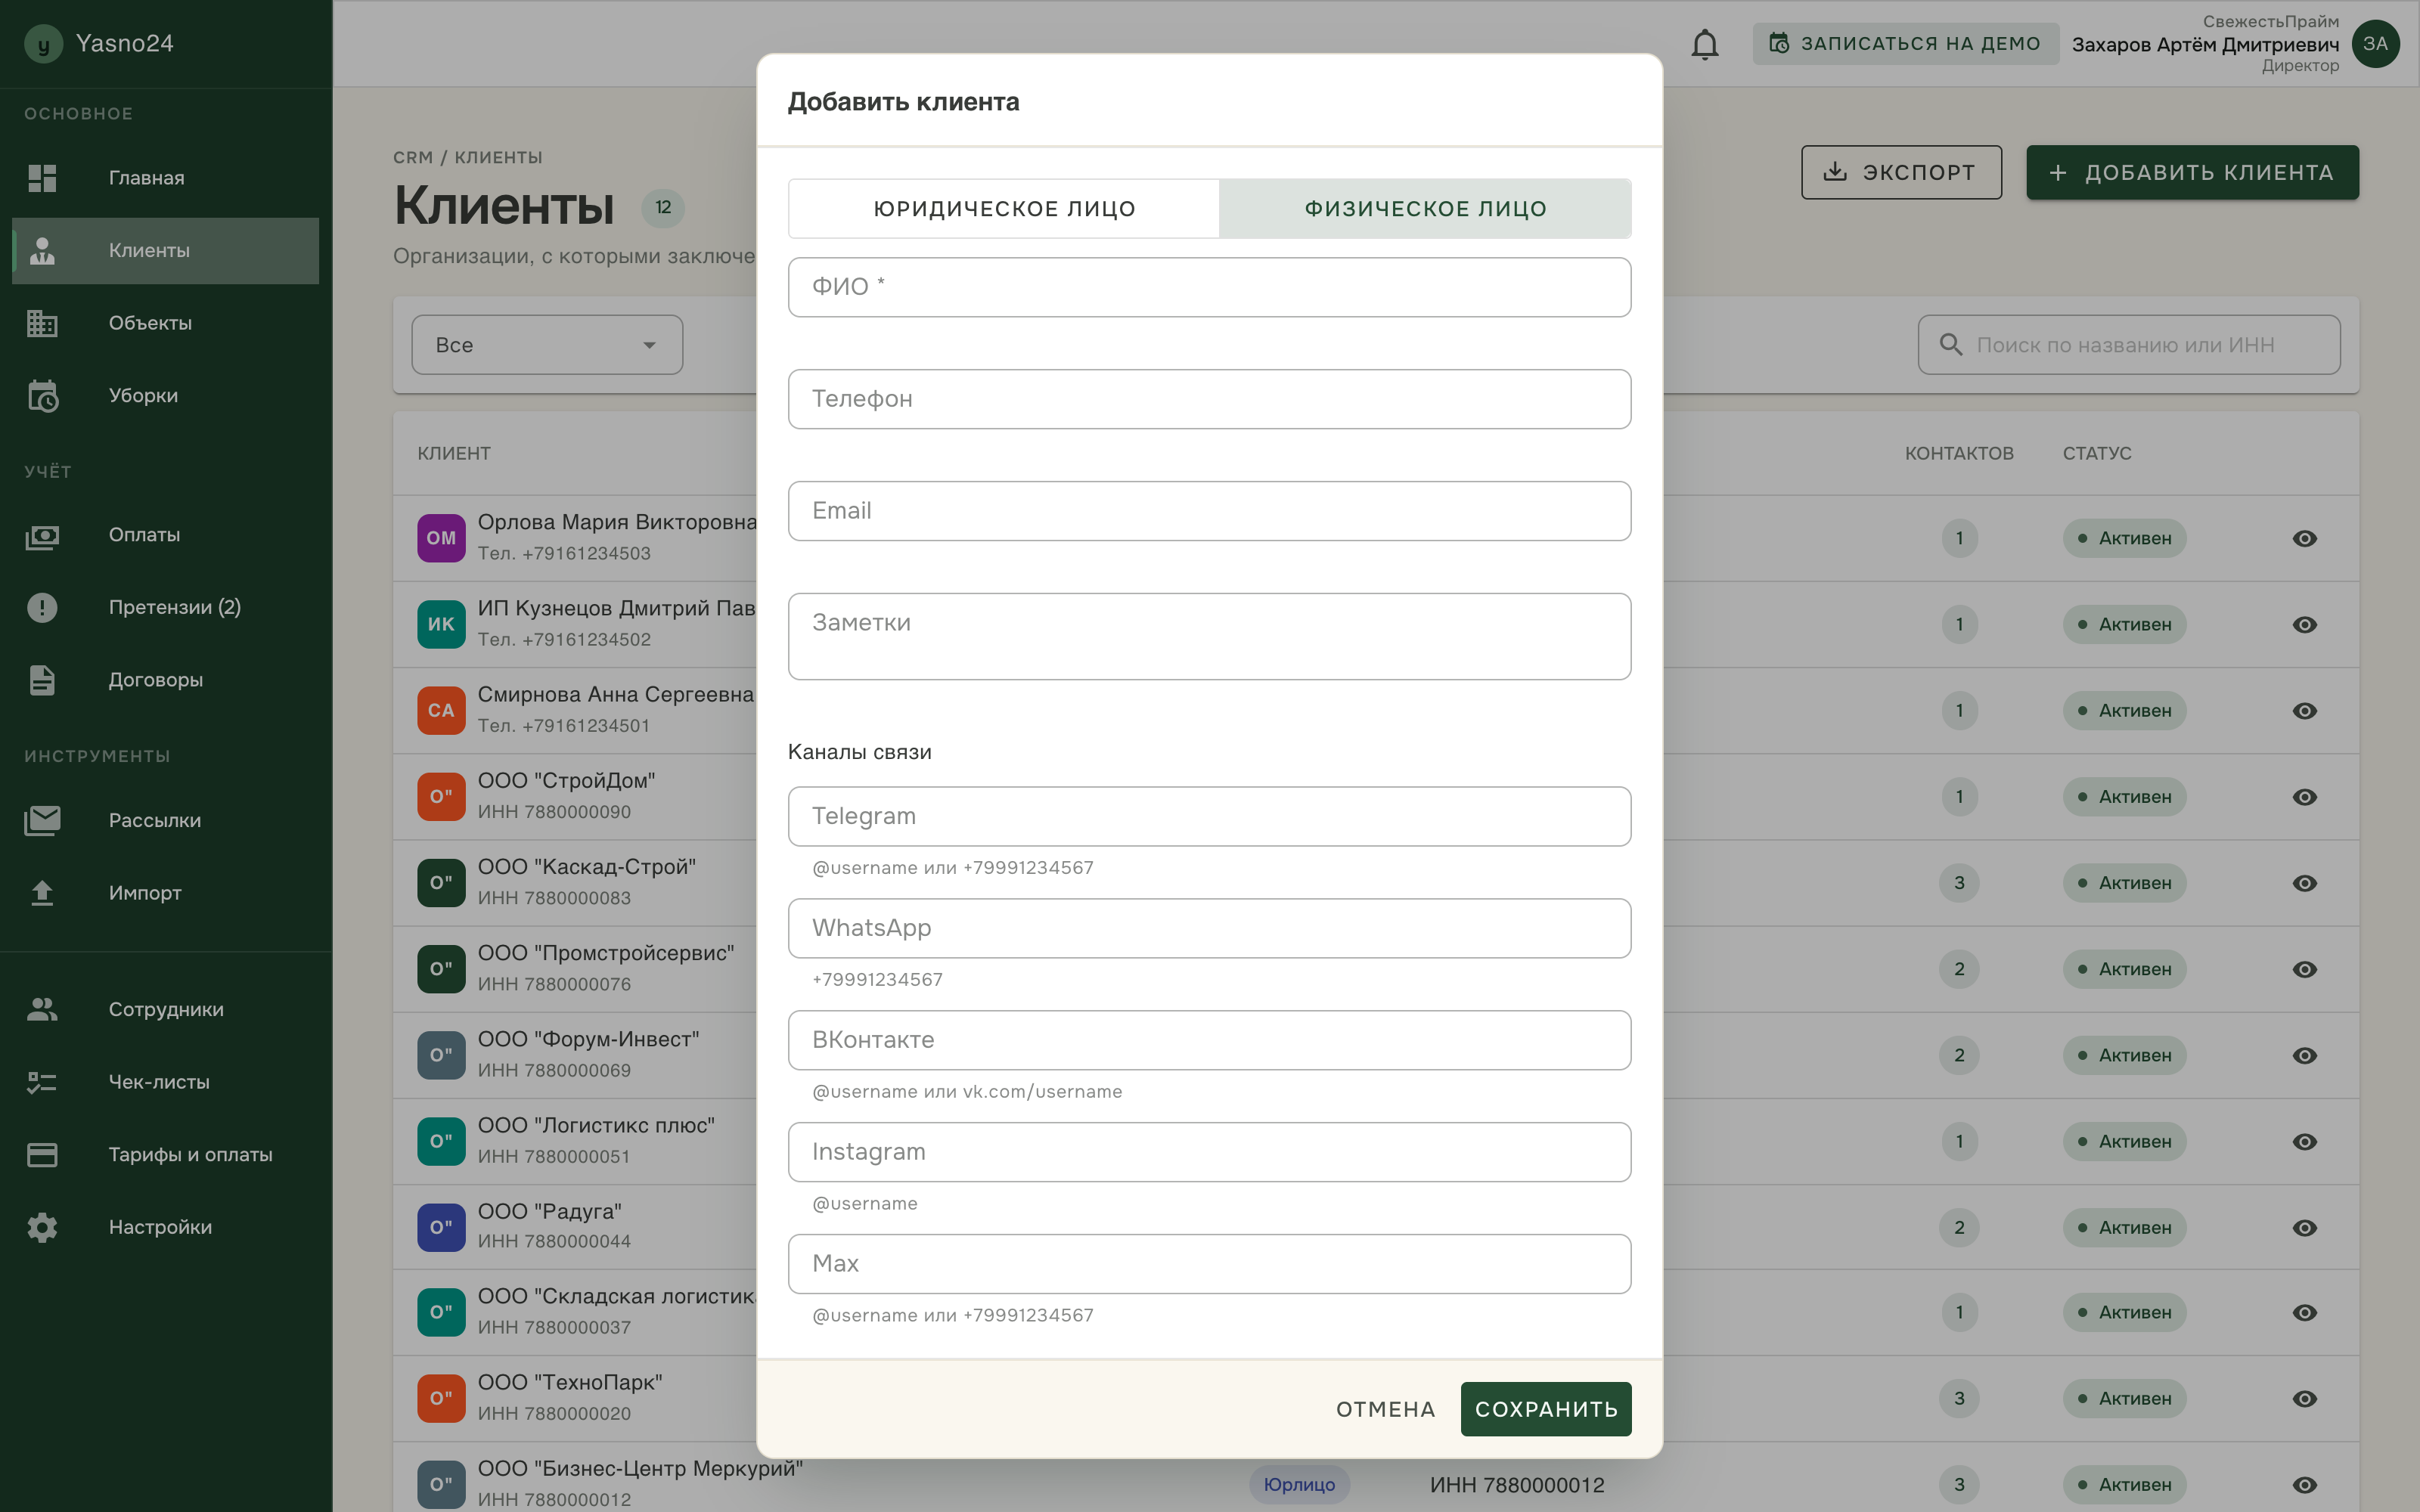
Task: Focus the ФИО input field
Action: coord(1210,287)
